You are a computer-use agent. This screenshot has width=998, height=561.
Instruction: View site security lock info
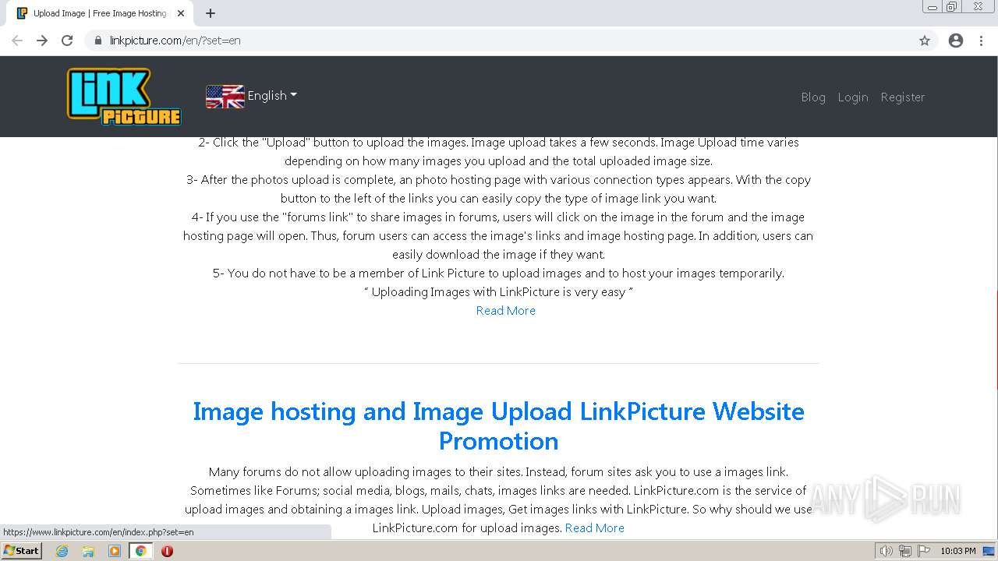tap(97, 41)
